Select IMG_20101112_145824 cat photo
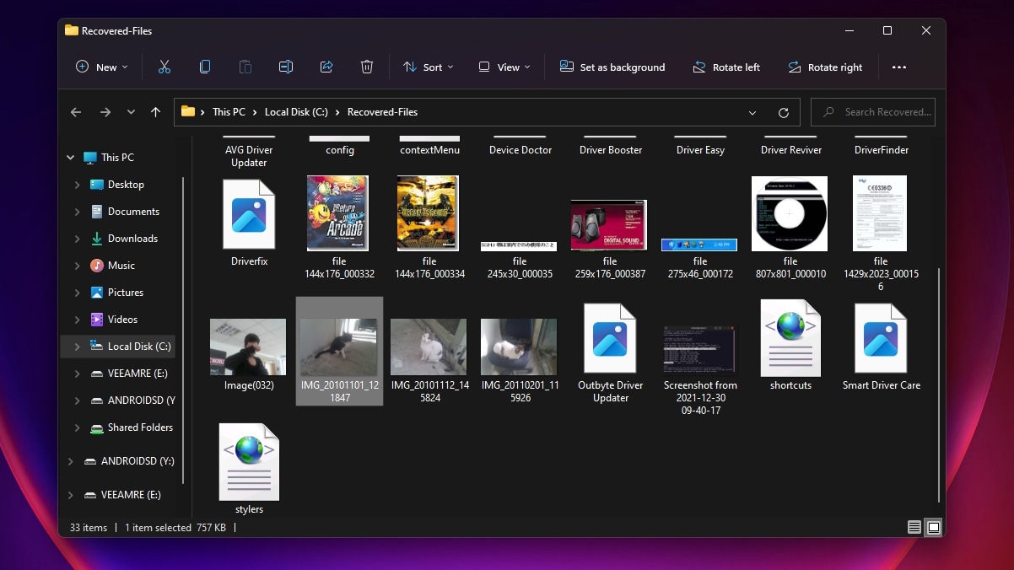 tap(429, 347)
